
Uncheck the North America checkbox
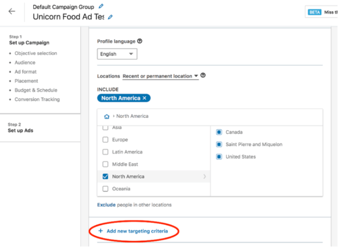point(105,177)
